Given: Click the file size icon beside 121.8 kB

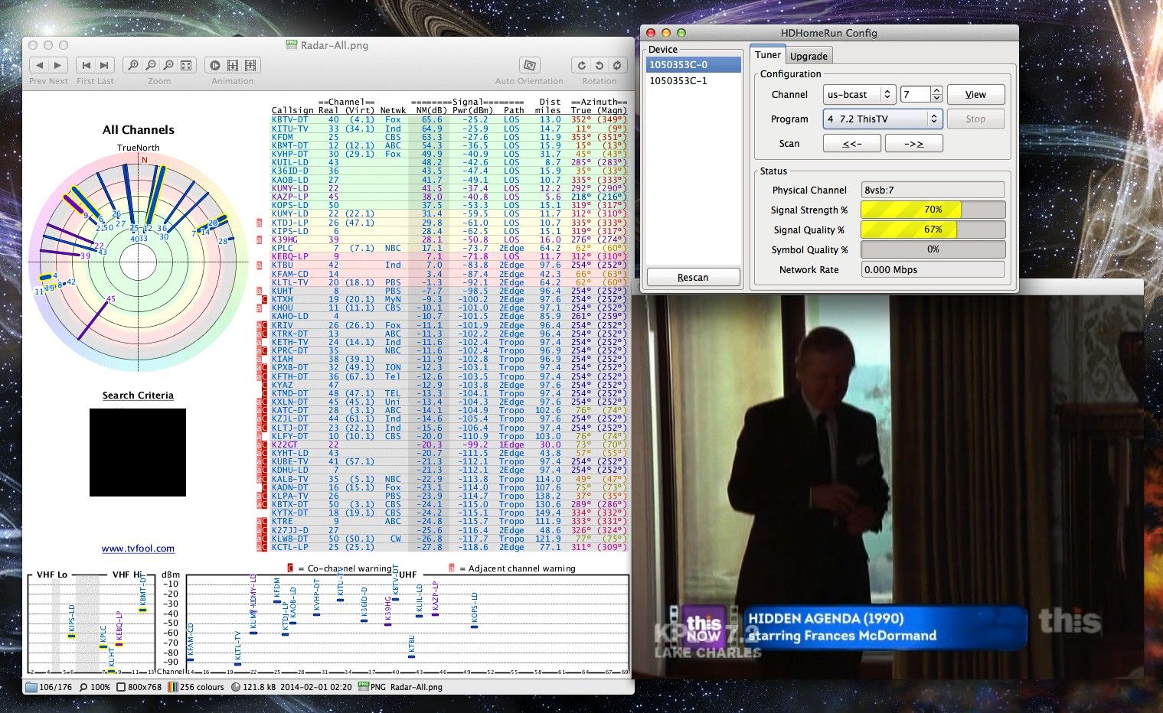Looking at the screenshot, I should point(236,687).
